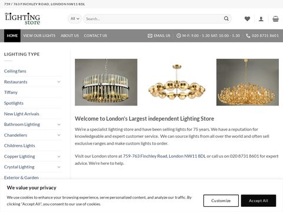The image size is (283, 212).
Task: Open the Contact Us page
Action: coord(96,36)
